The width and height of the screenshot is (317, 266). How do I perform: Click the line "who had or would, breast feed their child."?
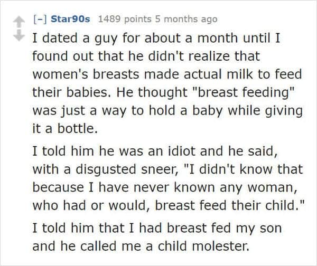168,205
